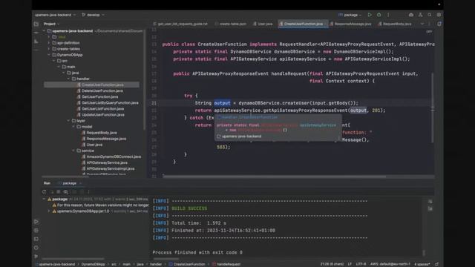Viewport: 475px width, 267px height.
Task: Open the Structure tool window icon on left strip
Action: coord(36,42)
